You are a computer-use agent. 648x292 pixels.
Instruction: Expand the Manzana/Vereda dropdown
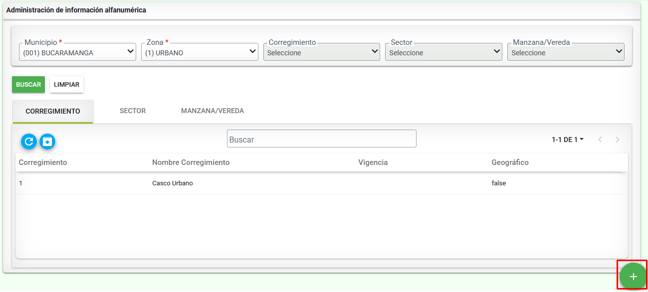pyautogui.click(x=566, y=52)
